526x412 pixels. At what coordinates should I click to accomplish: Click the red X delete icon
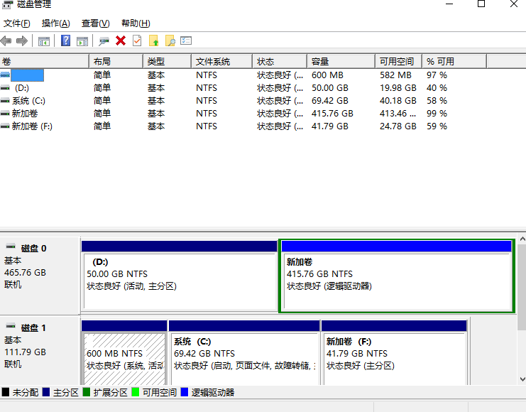pyautogui.click(x=121, y=40)
